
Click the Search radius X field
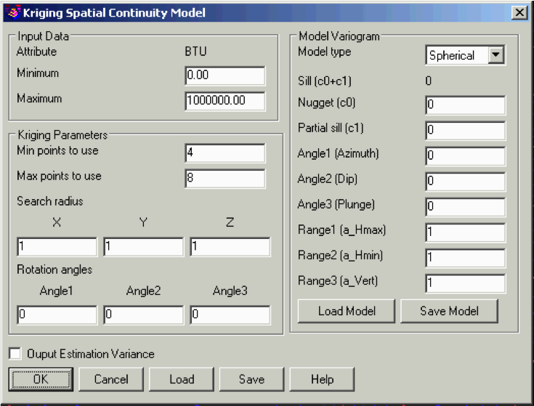click(57, 247)
